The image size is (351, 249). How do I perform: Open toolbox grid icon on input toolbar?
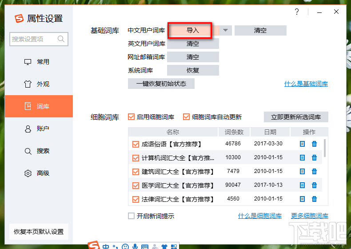(174, 247)
